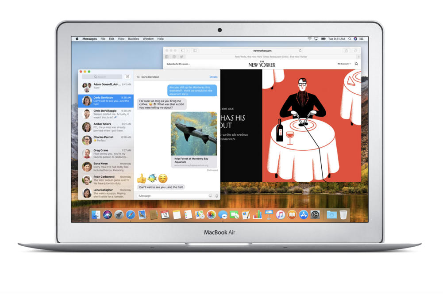Open the Buddies menu

[133, 38]
